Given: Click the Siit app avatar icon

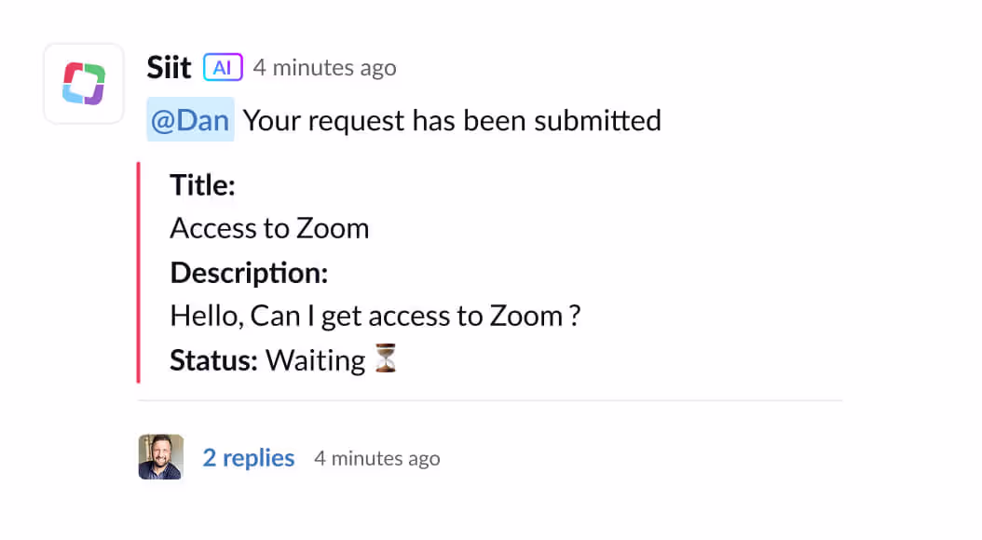Looking at the screenshot, I should point(83,83).
